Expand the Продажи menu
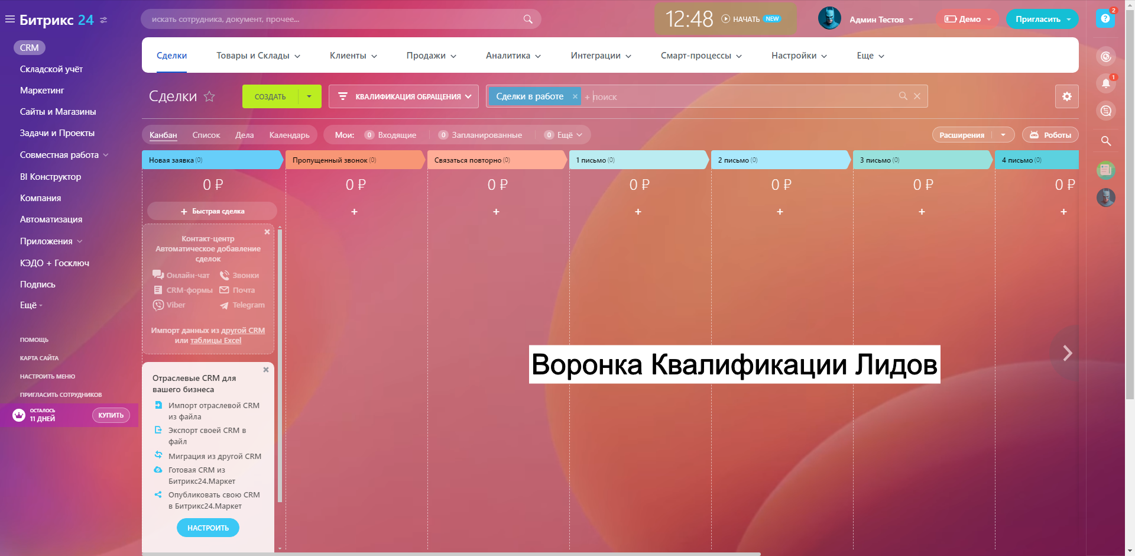The image size is (1135, 556). [x=432, y=56]
